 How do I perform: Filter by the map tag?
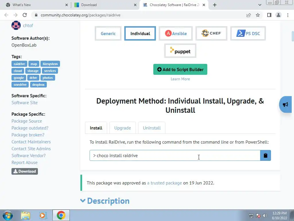click(x=34, y=64)
